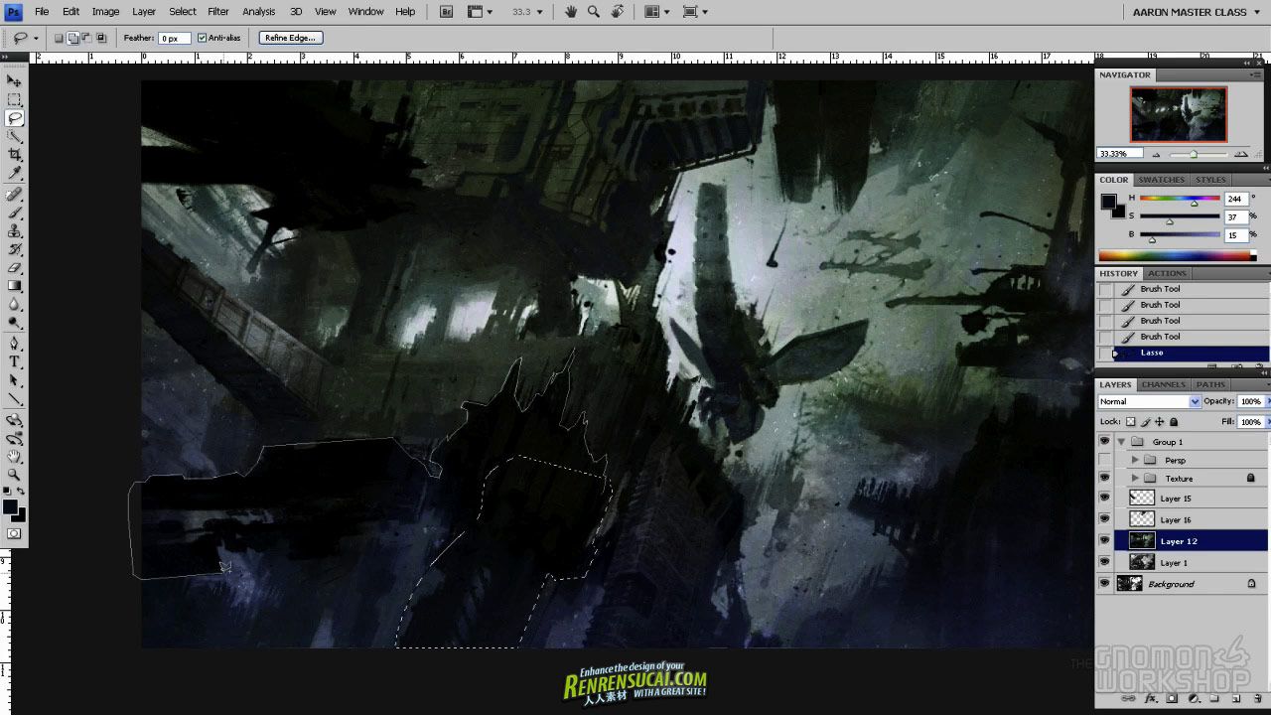
Task: Hide Layer 12
Action: click(x=1104, y=541)
